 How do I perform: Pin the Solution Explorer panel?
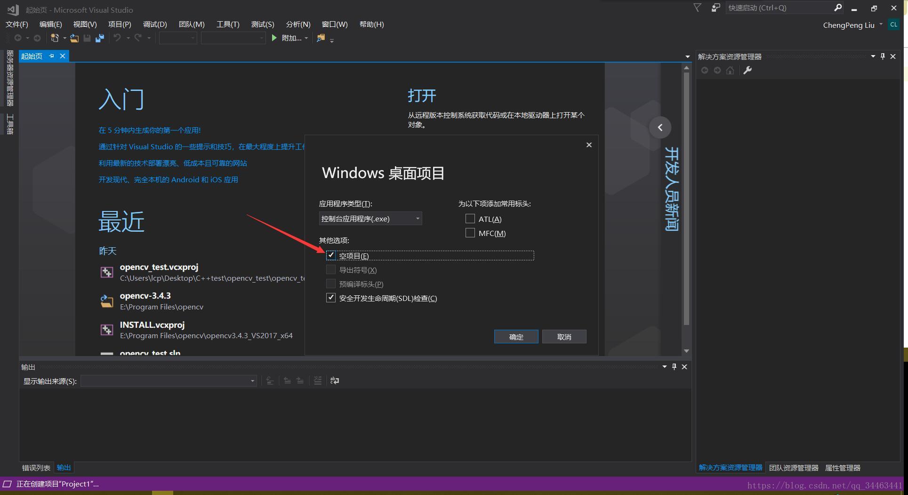coord(883,57)
